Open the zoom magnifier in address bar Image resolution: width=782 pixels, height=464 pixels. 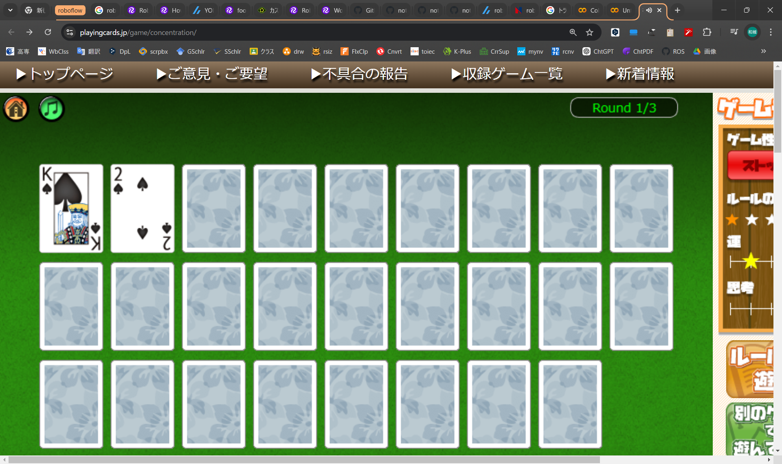(573, 32)
